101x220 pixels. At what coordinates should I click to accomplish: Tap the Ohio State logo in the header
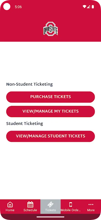tap(50, 29)
